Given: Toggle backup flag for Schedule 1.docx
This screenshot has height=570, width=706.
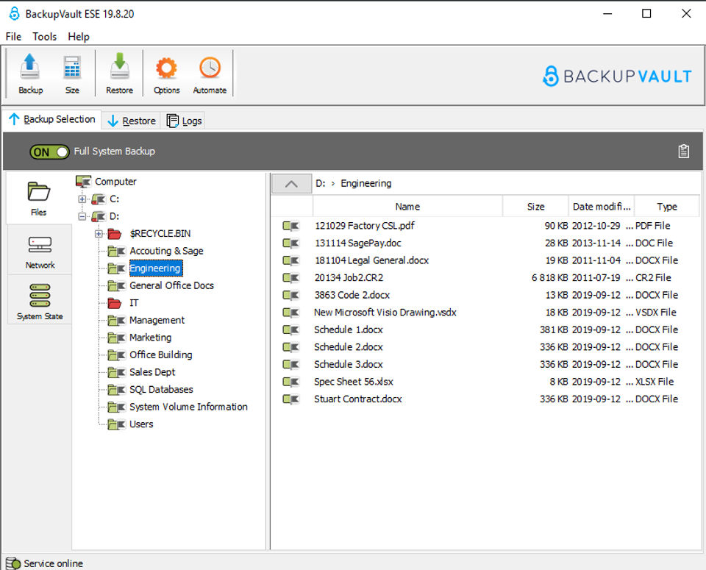Looking at the screenshot, I should coord(291,329).
